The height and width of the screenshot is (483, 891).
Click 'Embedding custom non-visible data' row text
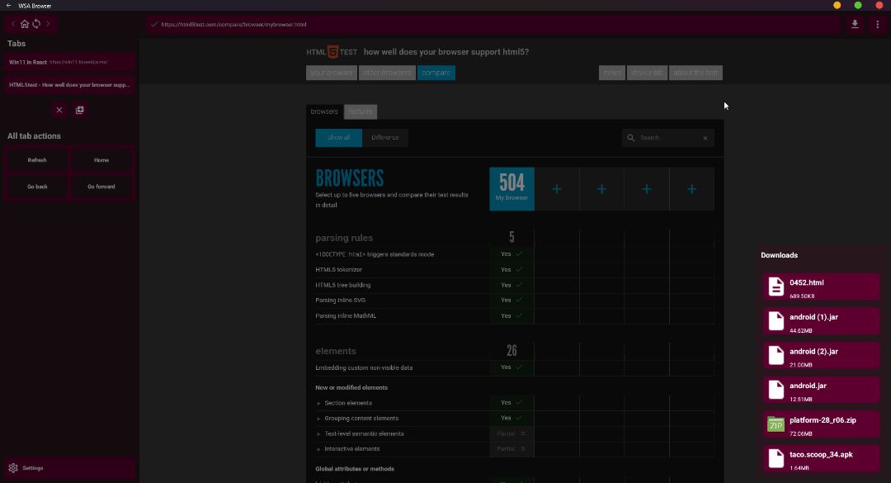tap(364, 367)
